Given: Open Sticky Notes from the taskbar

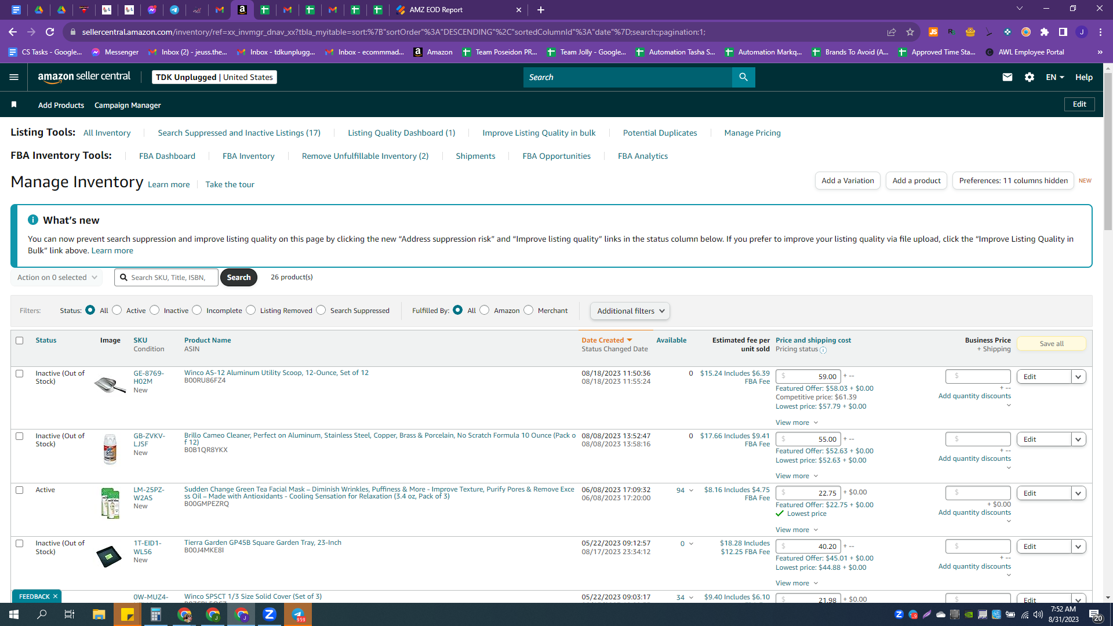Looking at the screenshot, I should [128, 614].
